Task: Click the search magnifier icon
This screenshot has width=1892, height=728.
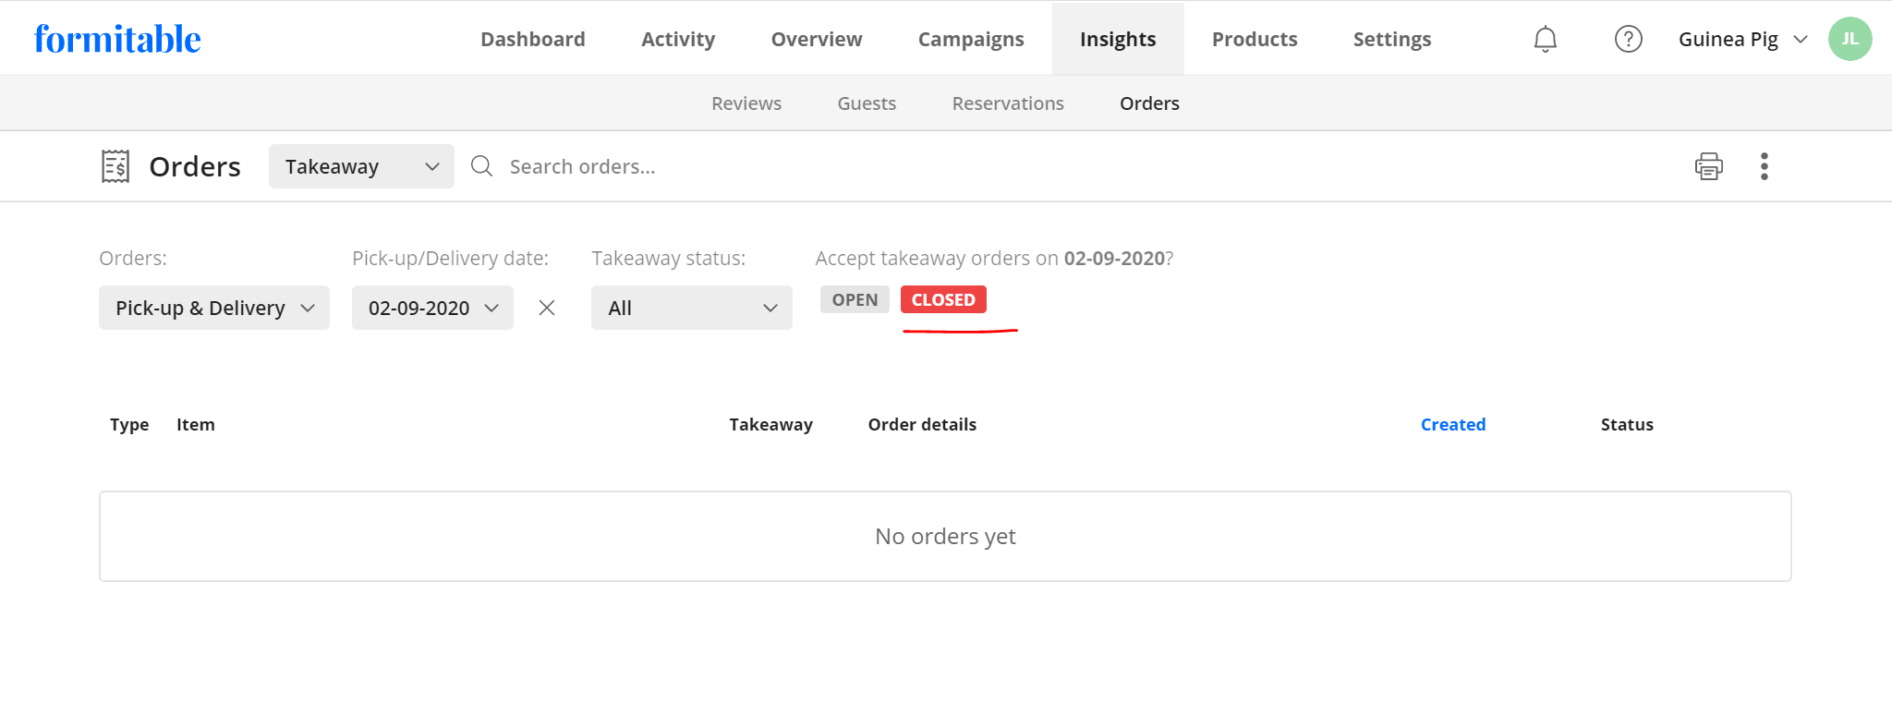Action: coord(481,166)
